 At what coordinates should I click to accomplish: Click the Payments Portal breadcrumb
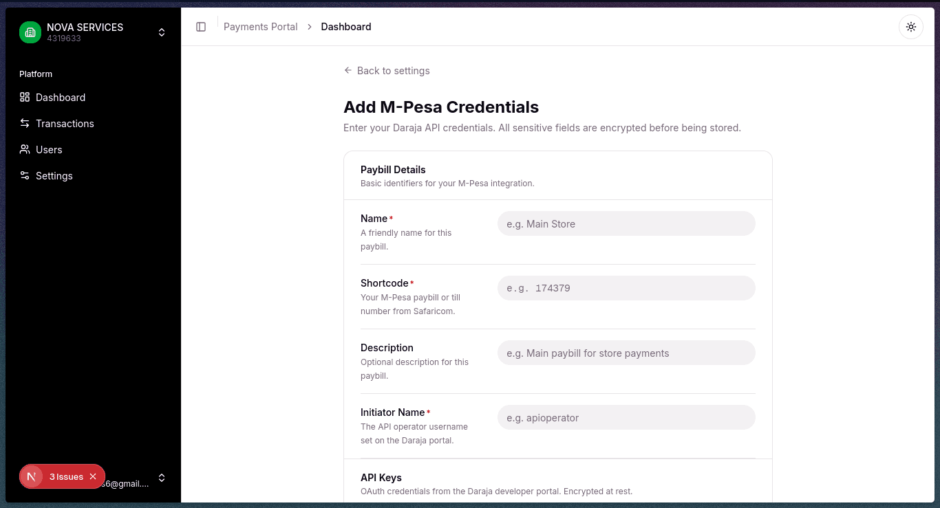pyautogui.click(x=261, y=27)
